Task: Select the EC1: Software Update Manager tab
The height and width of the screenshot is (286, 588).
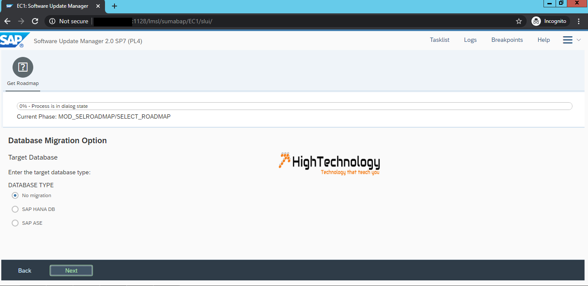Action: click(52, 6)
